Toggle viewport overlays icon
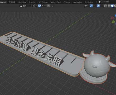Screen dimensions: 116x95 [98, 6]
